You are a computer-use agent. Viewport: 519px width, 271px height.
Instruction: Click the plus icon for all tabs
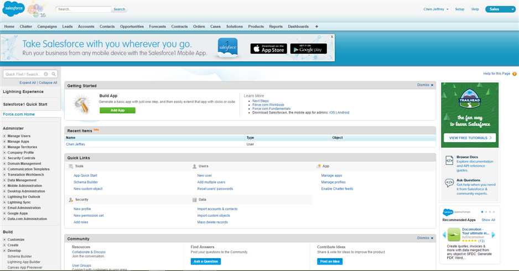click(x=316, y=27)
